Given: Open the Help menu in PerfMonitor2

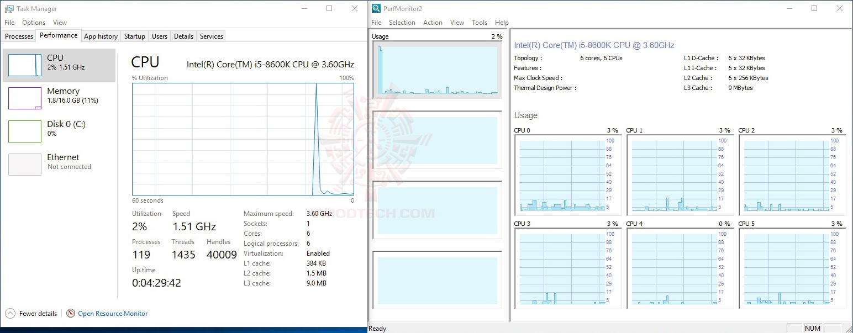Looking at the screenshot, I should [x=502, y=23].
